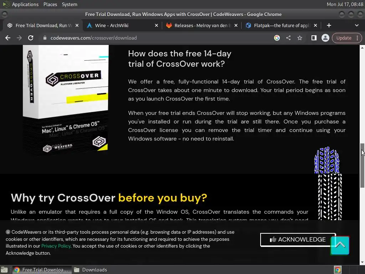Image resolution: width=365 pixels, height=274 pixels.
Task: Click the teal scroll-to-top arrow button
Action: (340, 245)
